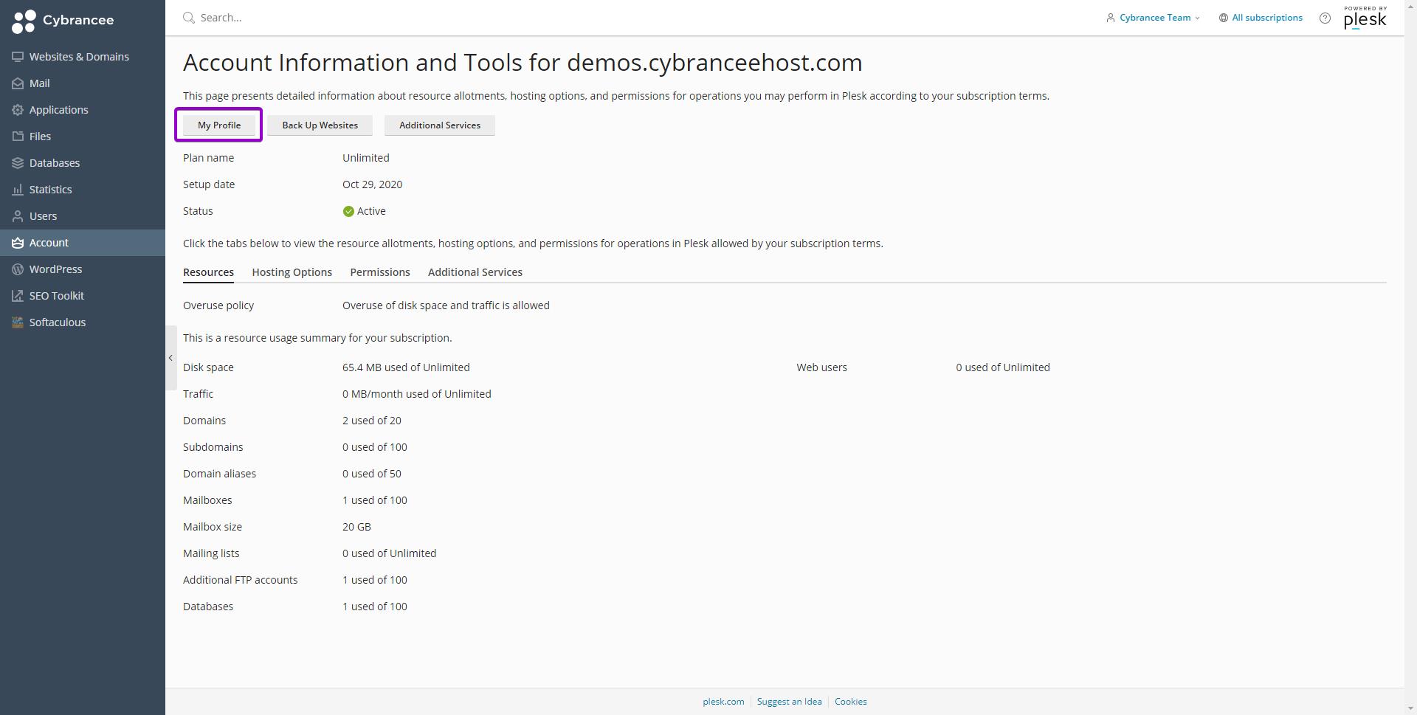Open Websites & Domains sidebar icon
The height and width of the screenshot is (715, 1417).
18,57
